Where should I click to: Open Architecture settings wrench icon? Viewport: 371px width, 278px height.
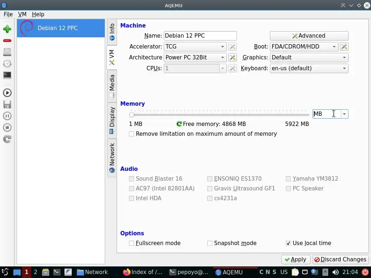233,58
